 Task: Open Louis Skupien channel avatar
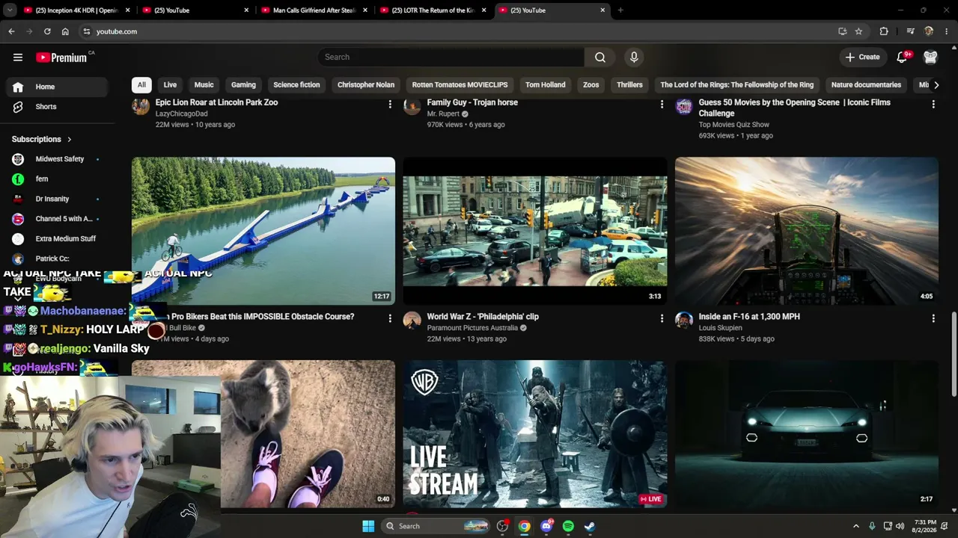[684, 321]
